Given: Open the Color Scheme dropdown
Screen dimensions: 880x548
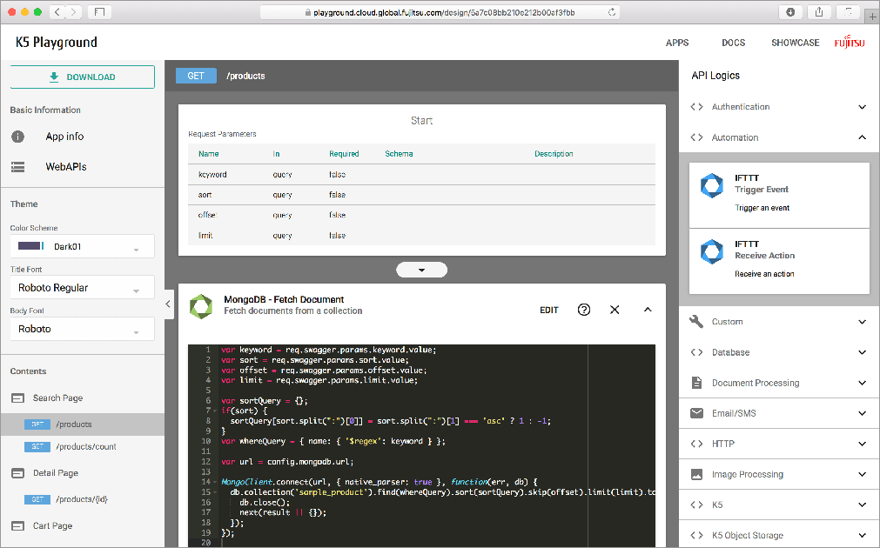Looking at the screenshot, I should (x=82, y=247).
